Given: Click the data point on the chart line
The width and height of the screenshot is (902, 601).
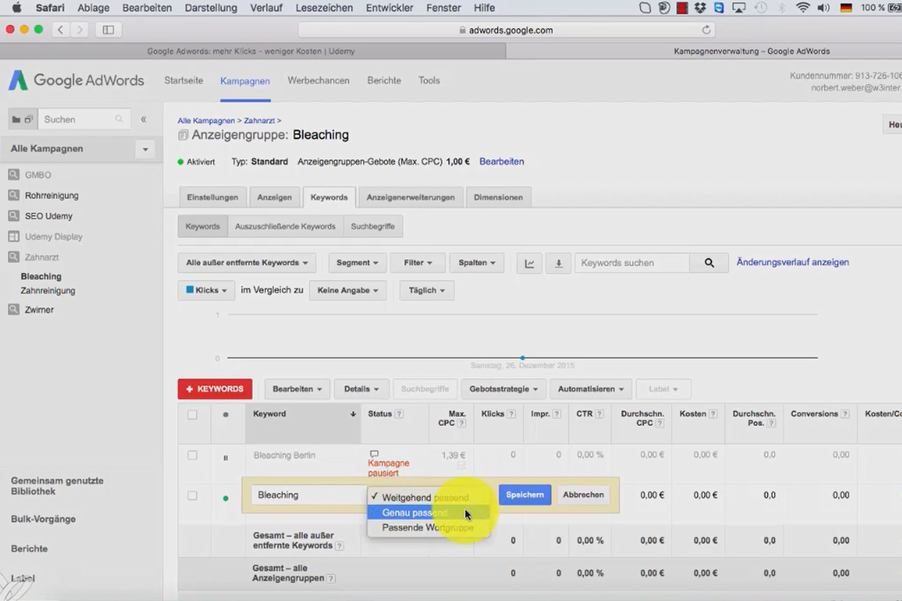Looking at the screenshot, I should 522,358.
